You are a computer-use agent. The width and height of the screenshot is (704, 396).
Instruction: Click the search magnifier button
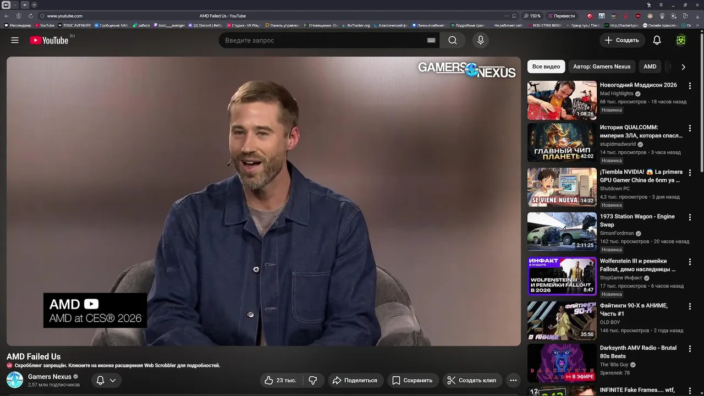[x=452, y=40]
